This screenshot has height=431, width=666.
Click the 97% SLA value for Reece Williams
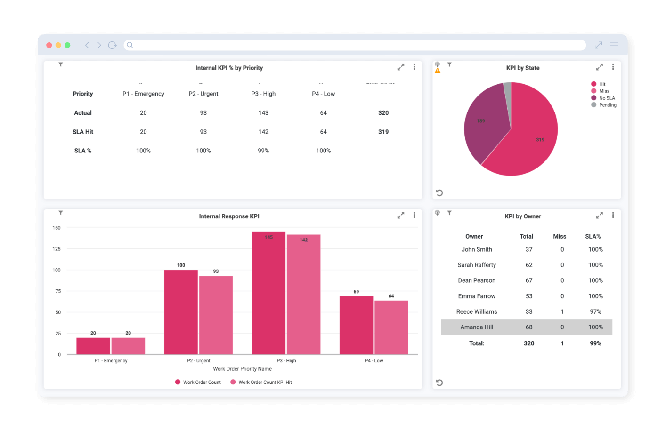point(595,311)
